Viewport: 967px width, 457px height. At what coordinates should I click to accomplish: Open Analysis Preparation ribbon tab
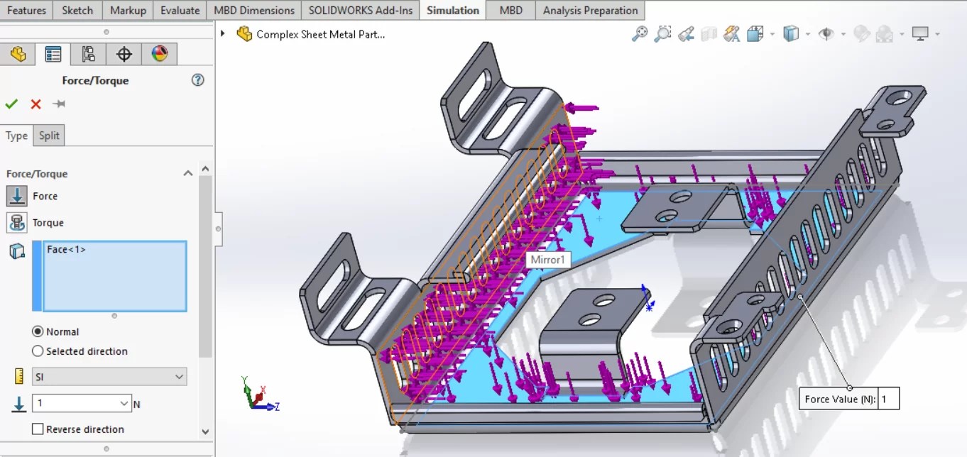pyautogui.click(x=590, y=10)
